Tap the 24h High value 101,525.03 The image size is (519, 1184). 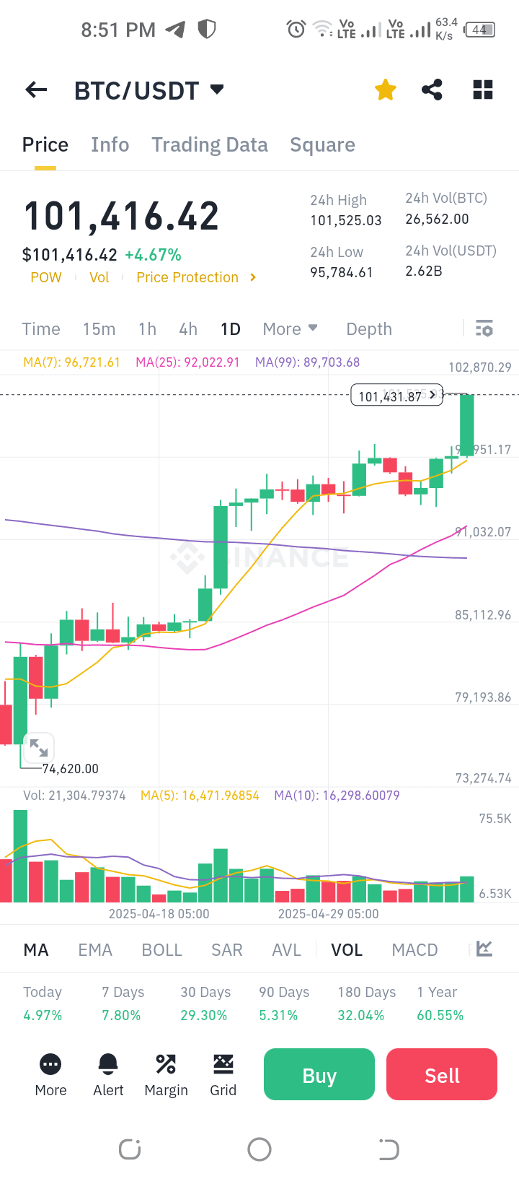pos(346,220)
